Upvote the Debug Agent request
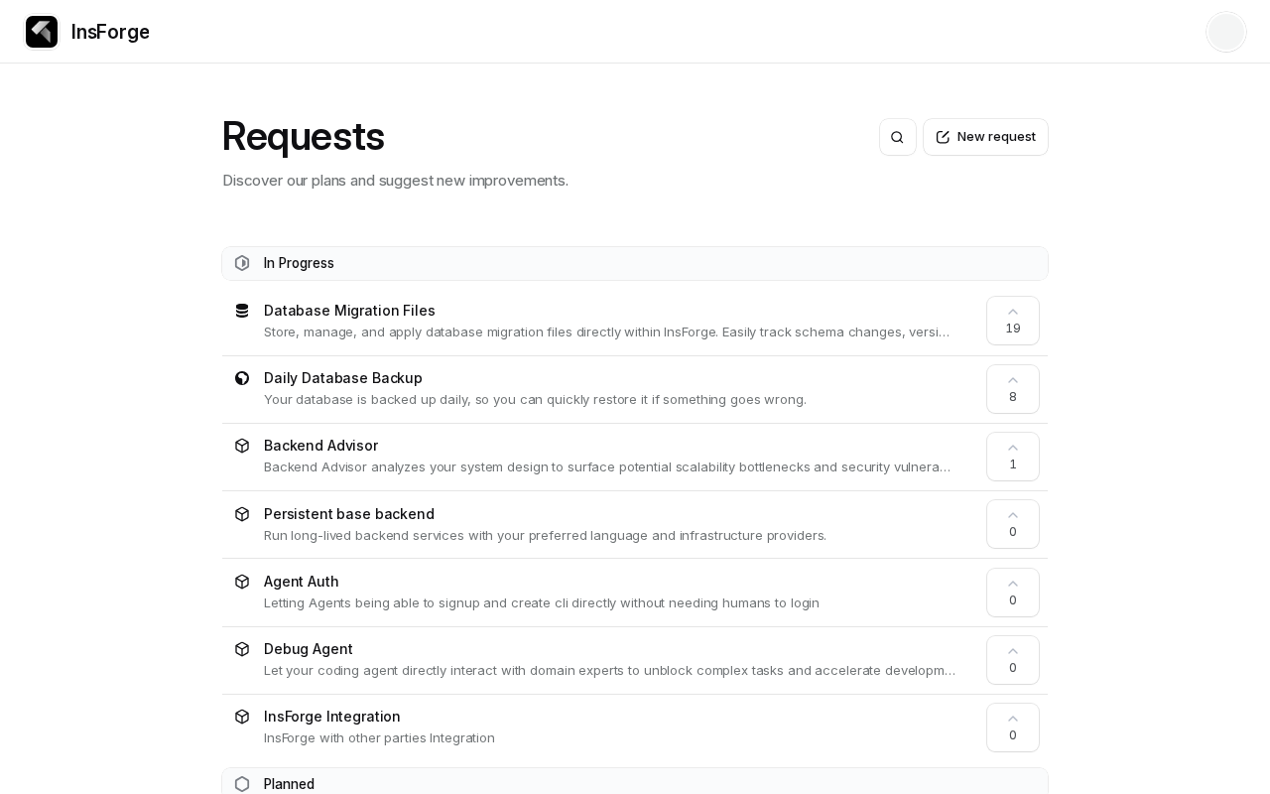Screen dimensions: 1270x794 (x=1012, y=660)
